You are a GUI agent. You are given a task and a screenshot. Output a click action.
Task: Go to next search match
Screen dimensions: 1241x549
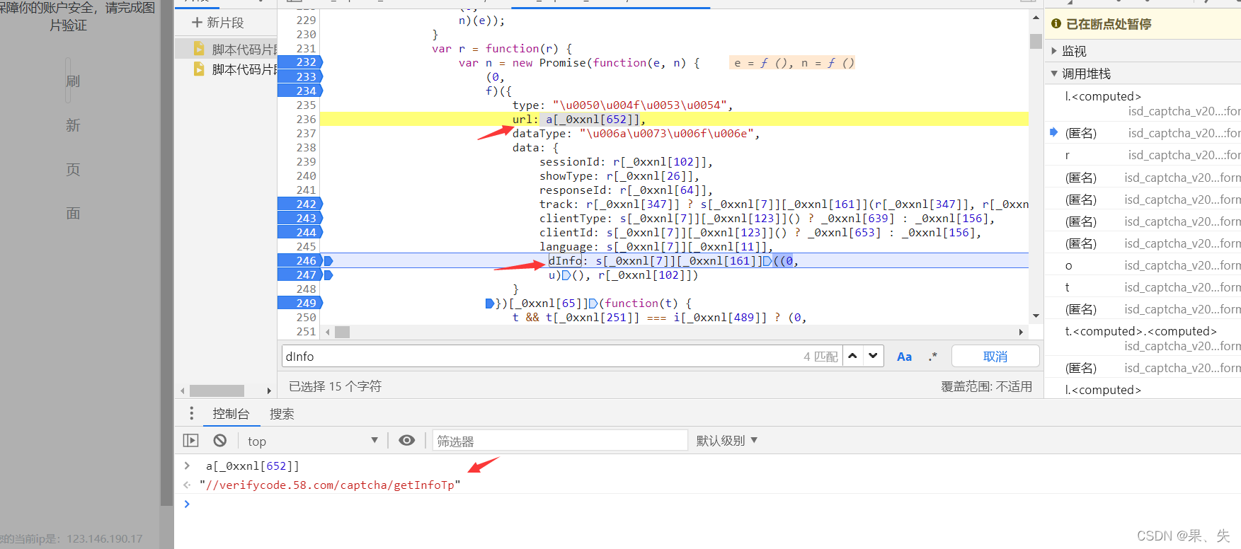tap(874, 356)
